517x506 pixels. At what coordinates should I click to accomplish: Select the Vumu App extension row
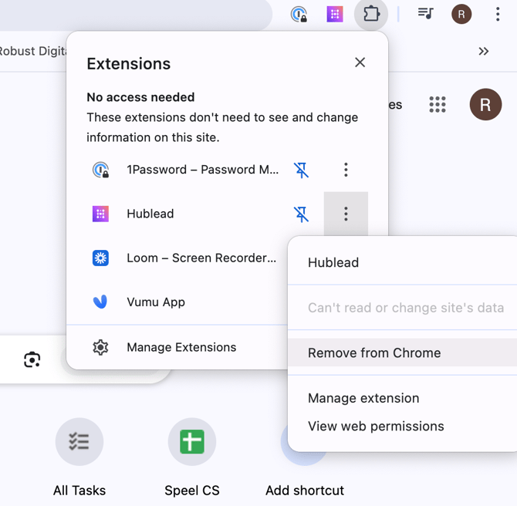(156, 302)
